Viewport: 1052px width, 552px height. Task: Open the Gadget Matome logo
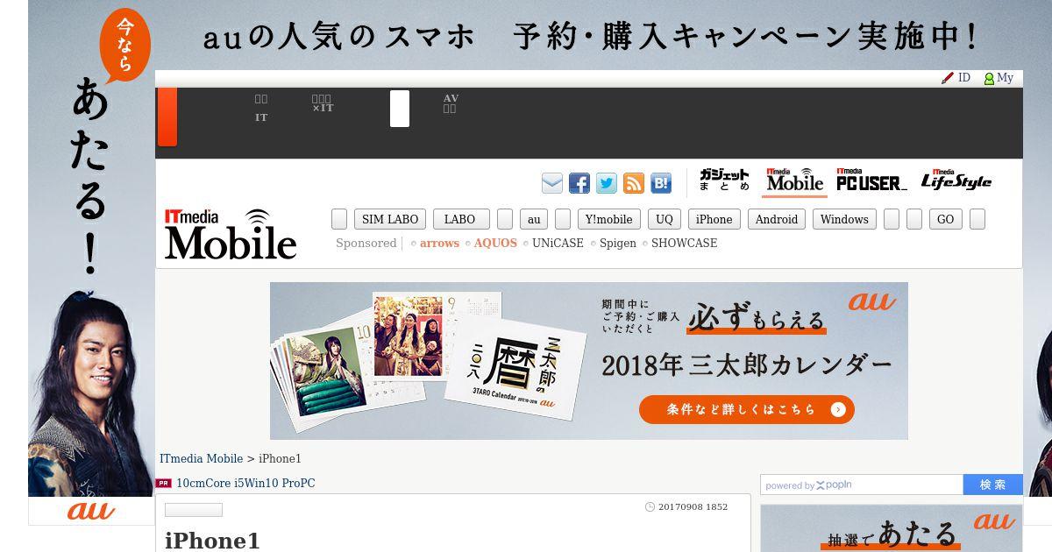pos(724,180)
